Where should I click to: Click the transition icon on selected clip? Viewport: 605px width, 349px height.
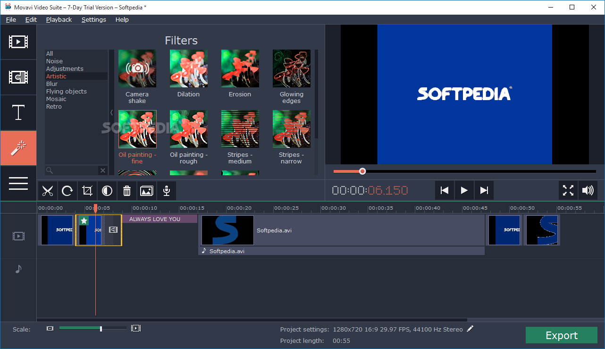(113, 230)
